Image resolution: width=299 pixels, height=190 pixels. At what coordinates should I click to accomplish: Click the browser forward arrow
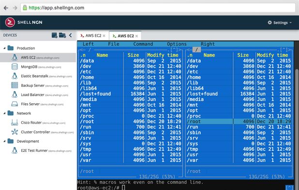pyautogui.click(x=15, y=8)
